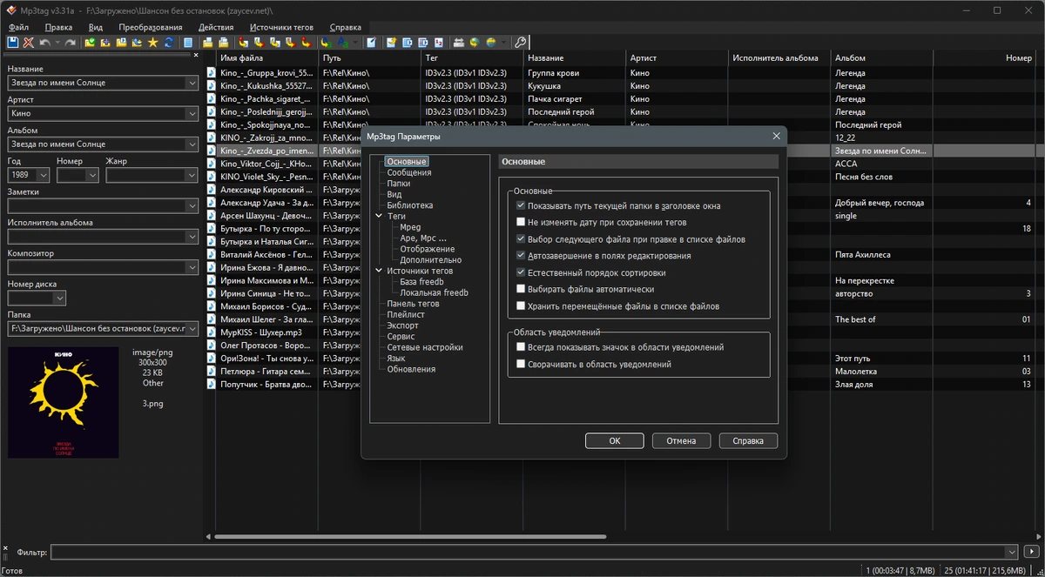
Task: Open the Название field dropdown
Action: [x=192, y=83]
